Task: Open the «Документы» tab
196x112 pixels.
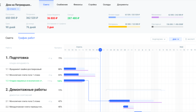Action: [123, 5]
